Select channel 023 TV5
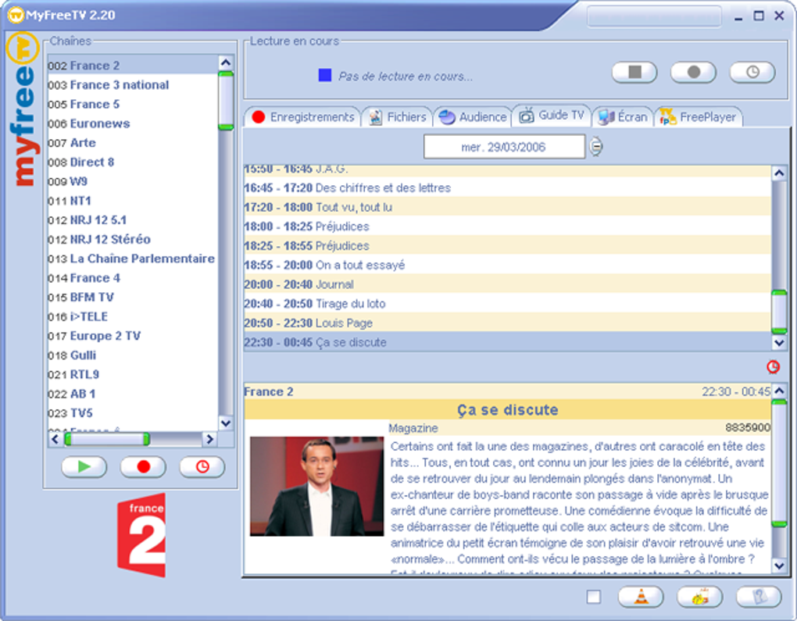The height and width of the screenshot is (621, 797). (133, 413)
